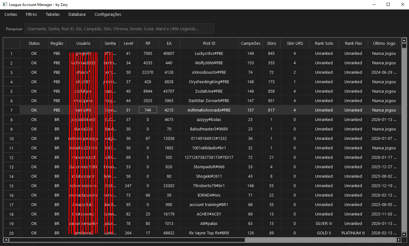Expand the Tabelas menu

click(52, 14)
